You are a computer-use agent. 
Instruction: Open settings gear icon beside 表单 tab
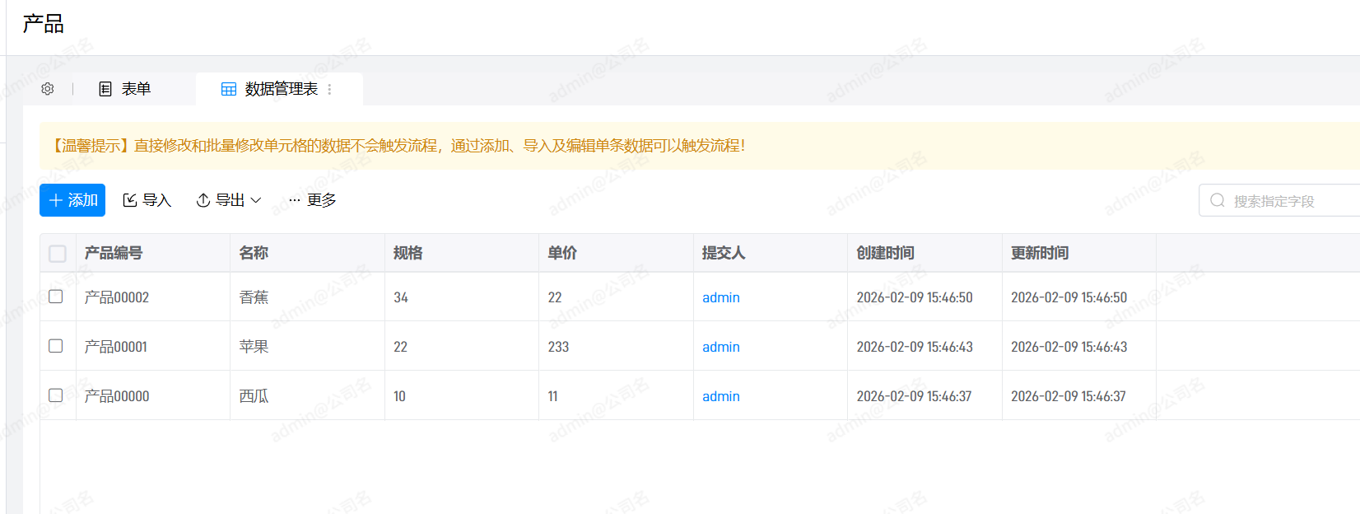pos(48,89)
